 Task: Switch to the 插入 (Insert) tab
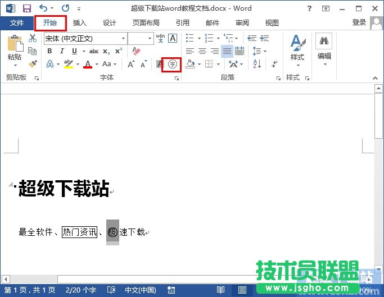pyautogui.click(x=80, y=23)
